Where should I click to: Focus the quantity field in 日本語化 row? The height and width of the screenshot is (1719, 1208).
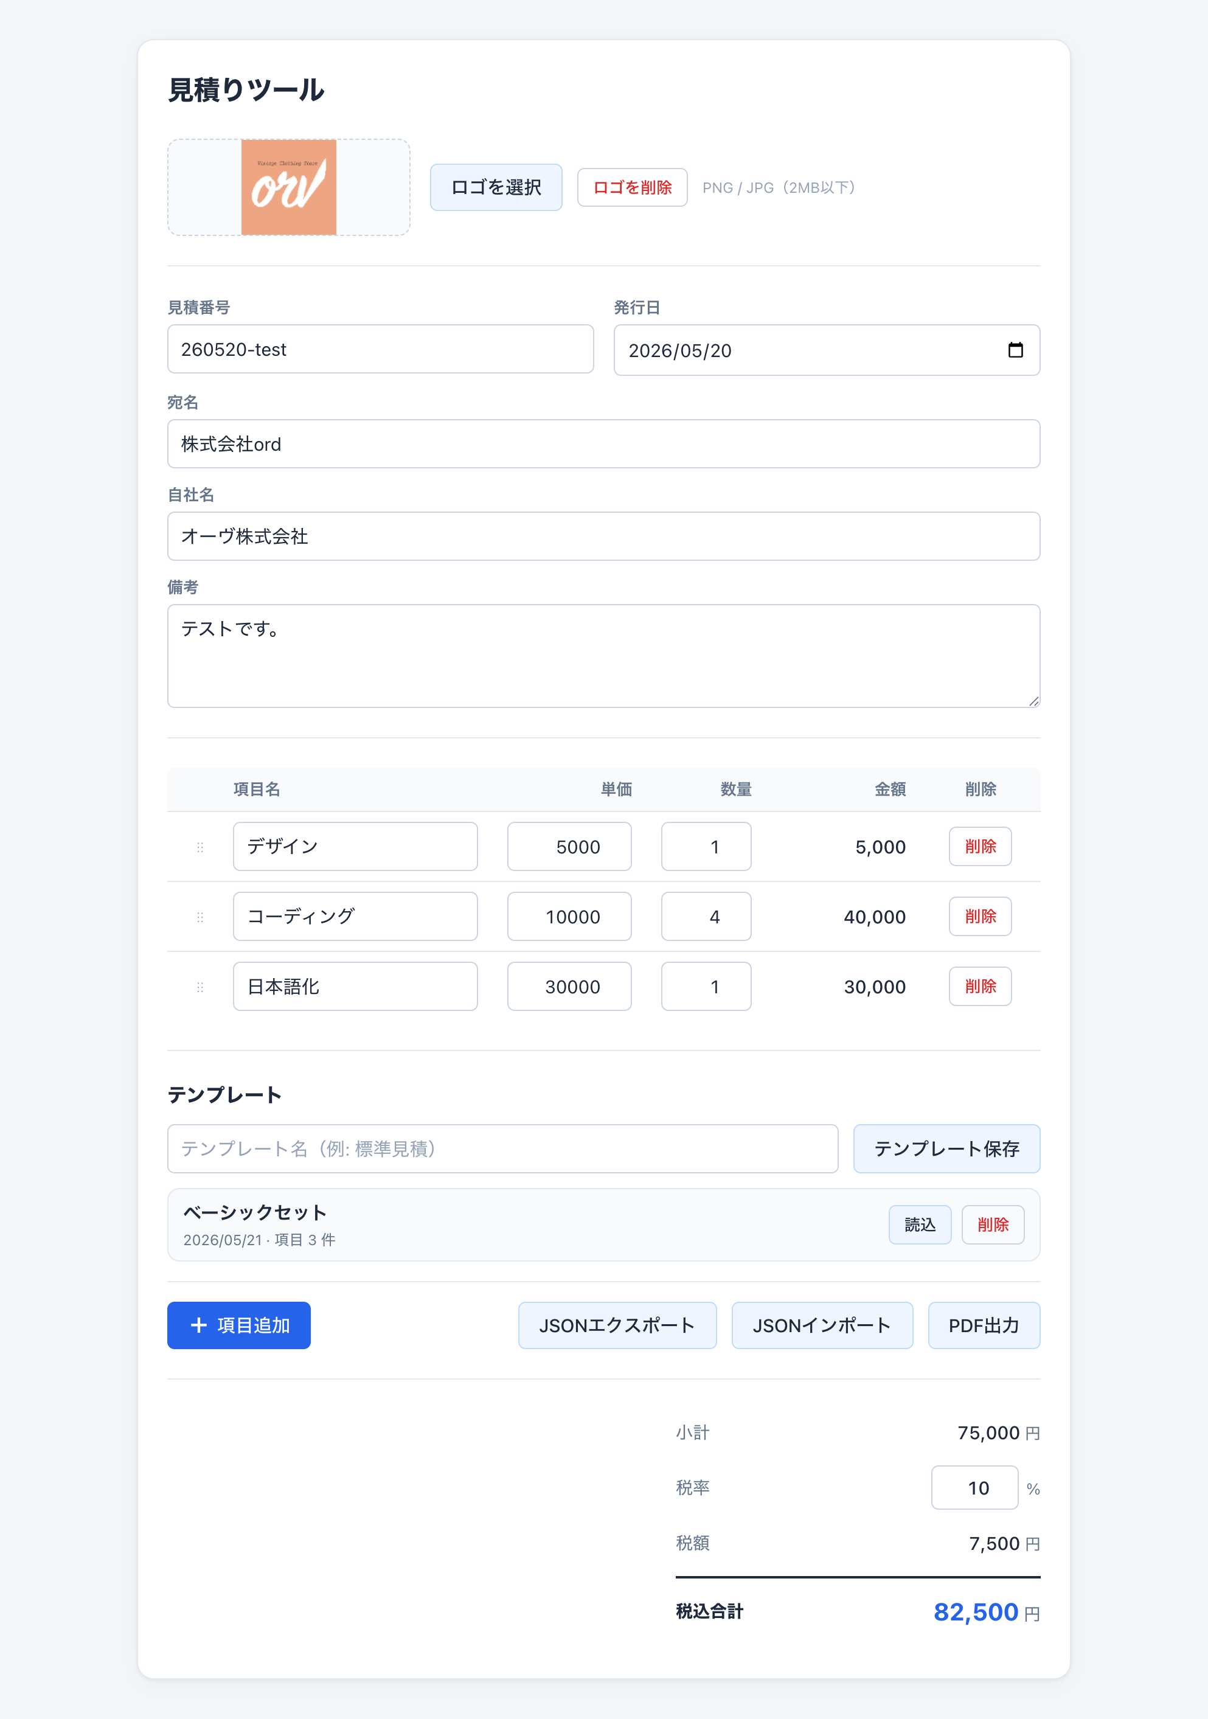pos(706,987)
